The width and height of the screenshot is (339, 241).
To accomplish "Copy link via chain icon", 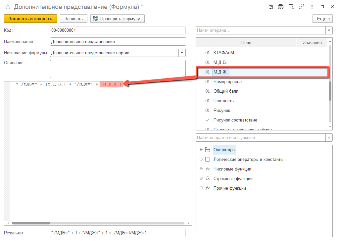I will coord(301,7).
